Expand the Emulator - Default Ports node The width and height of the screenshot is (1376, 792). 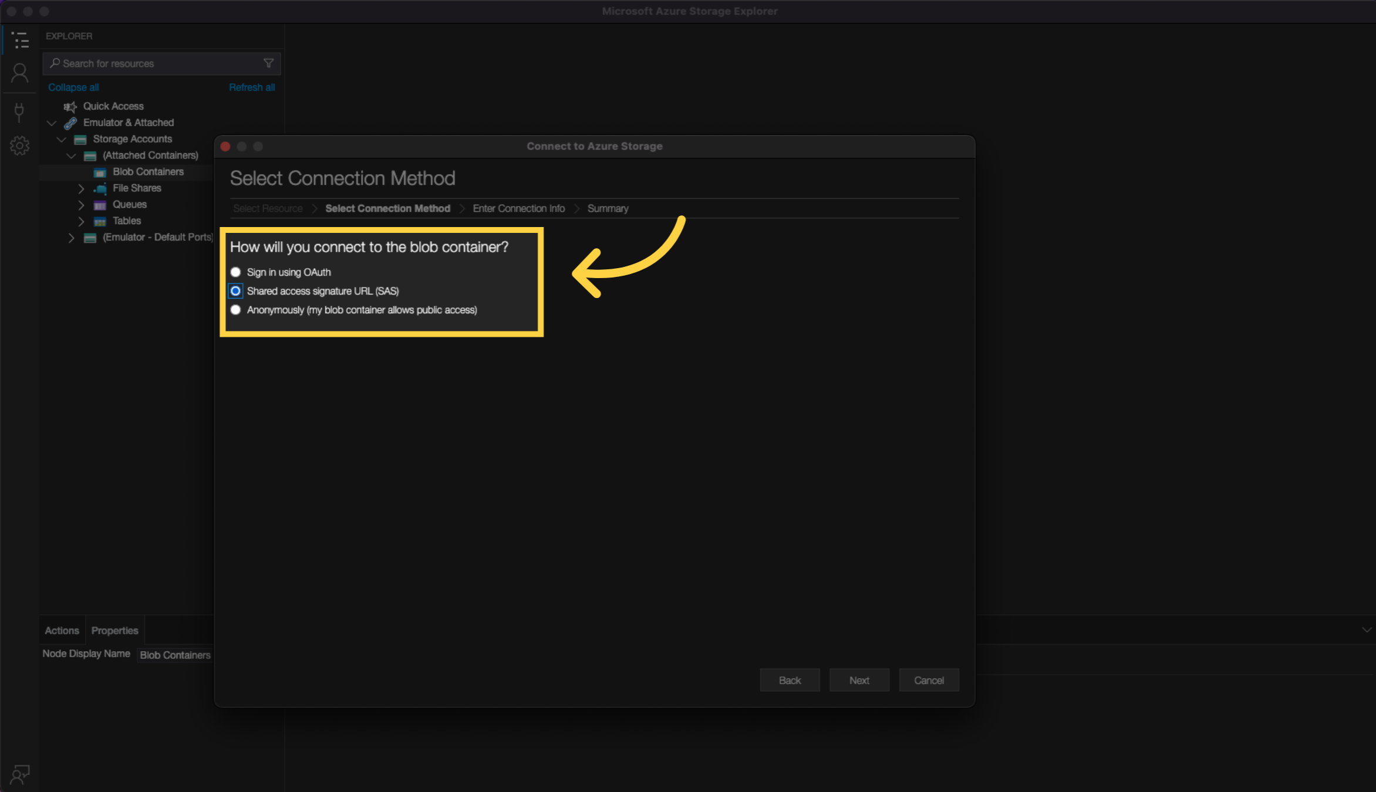point(71,238)
